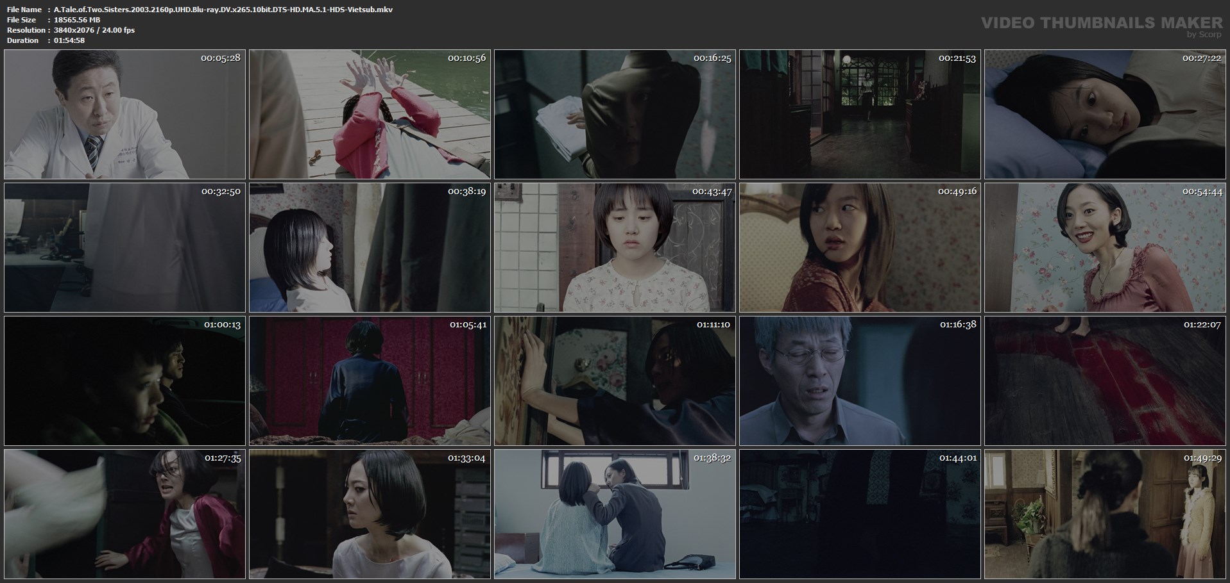Open the dark frame at 01:44:01
This screenshot has height=583, width=1230.
tap(860, 514)
